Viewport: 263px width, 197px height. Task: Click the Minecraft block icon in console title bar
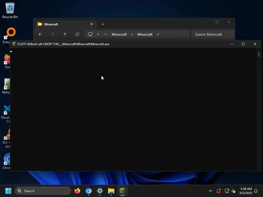coord(14,44)
